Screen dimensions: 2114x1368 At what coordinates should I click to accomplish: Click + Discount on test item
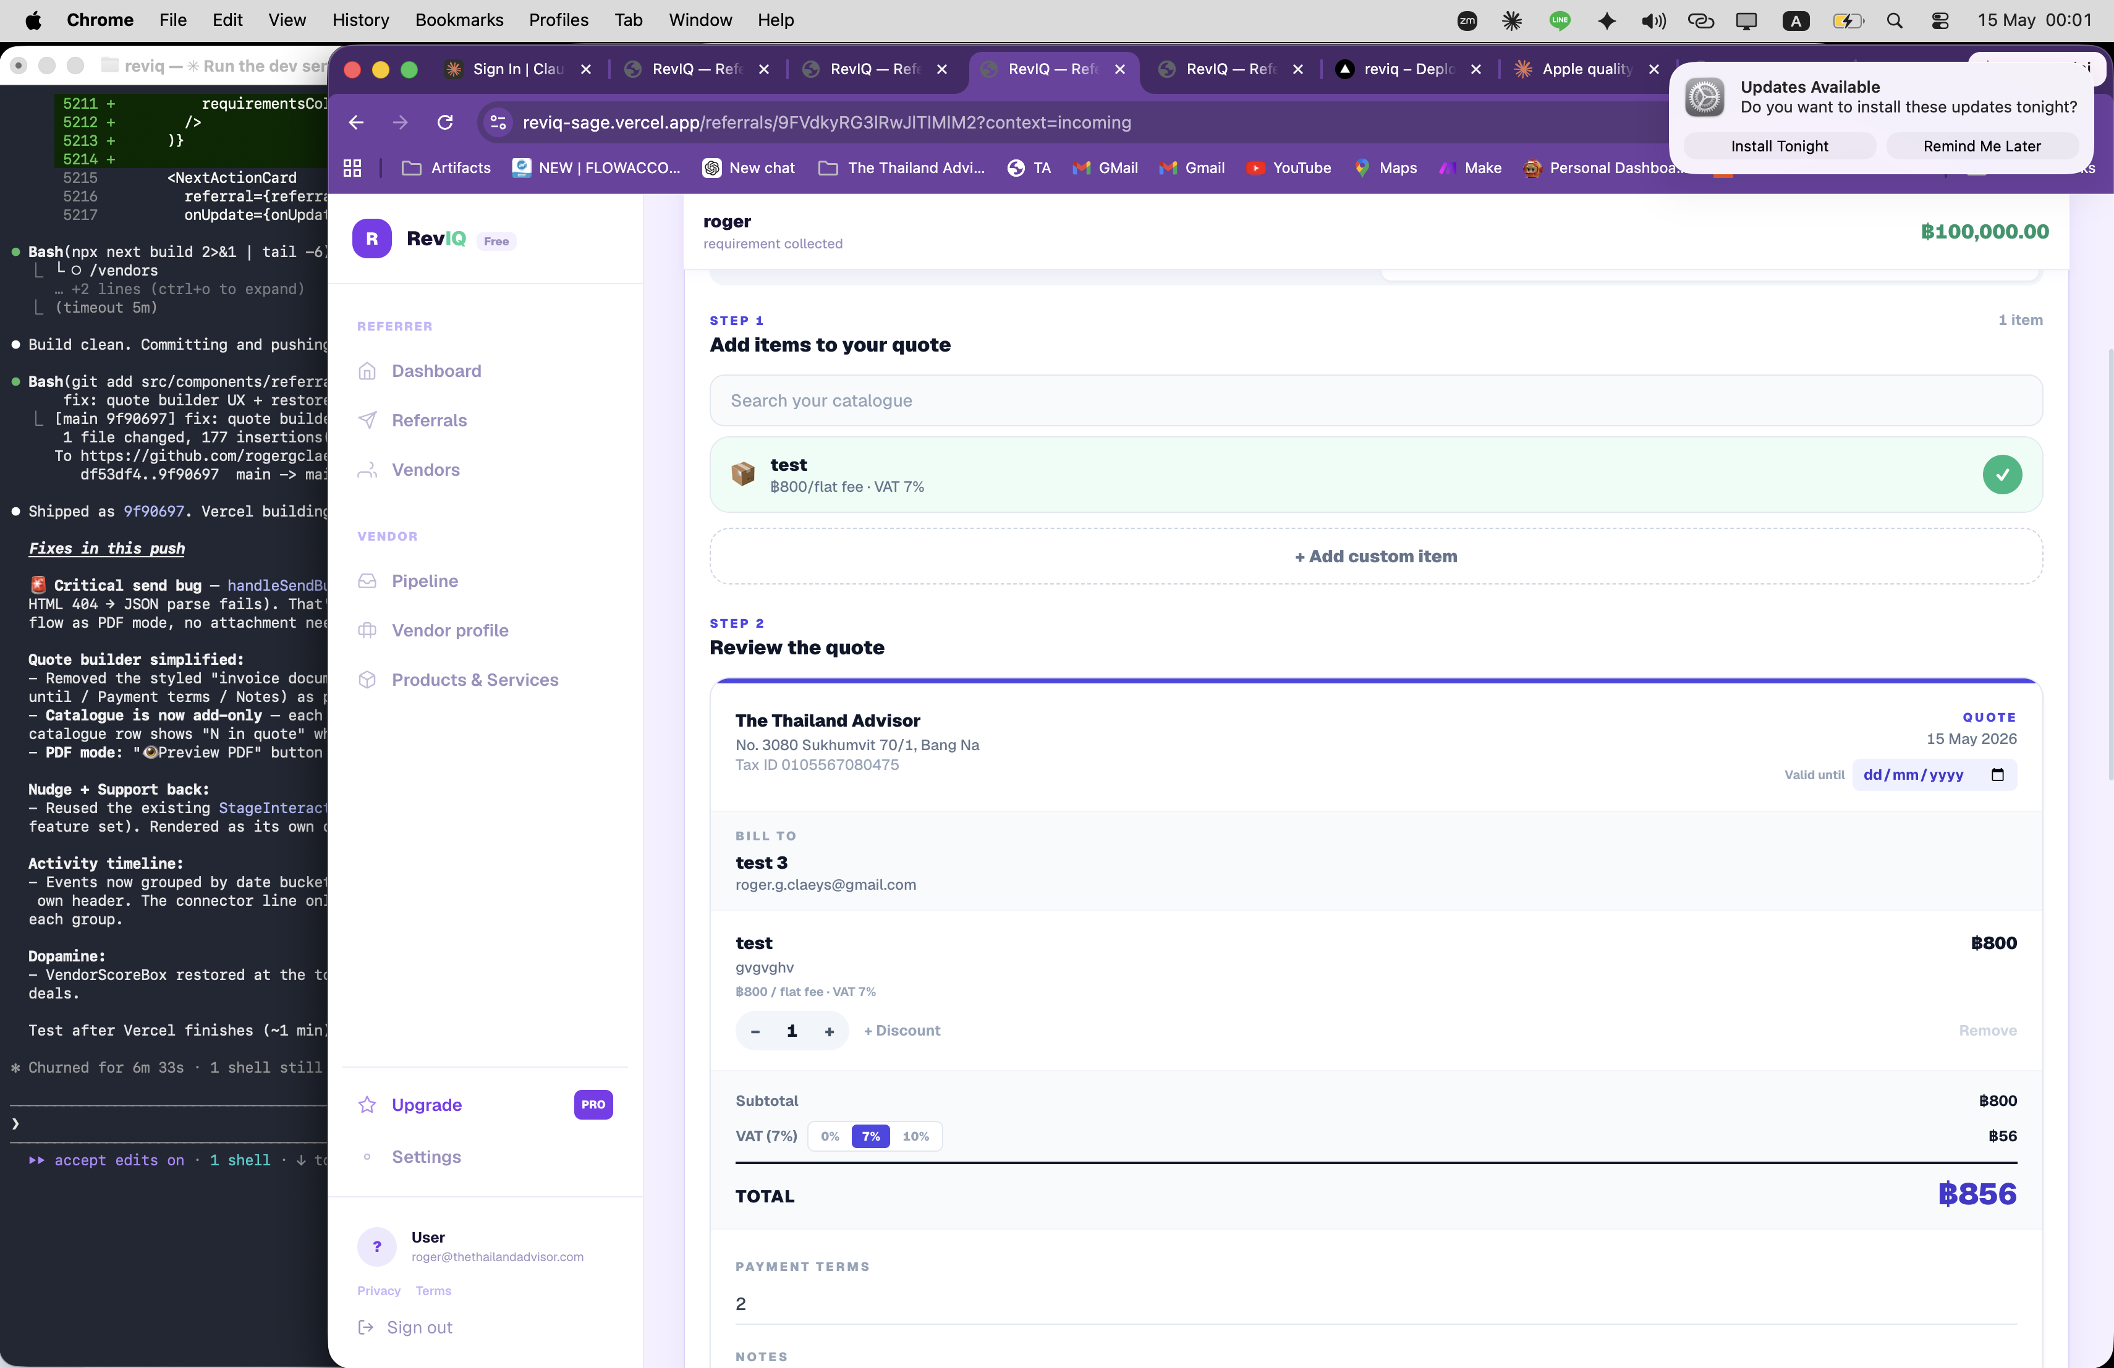902,1031
